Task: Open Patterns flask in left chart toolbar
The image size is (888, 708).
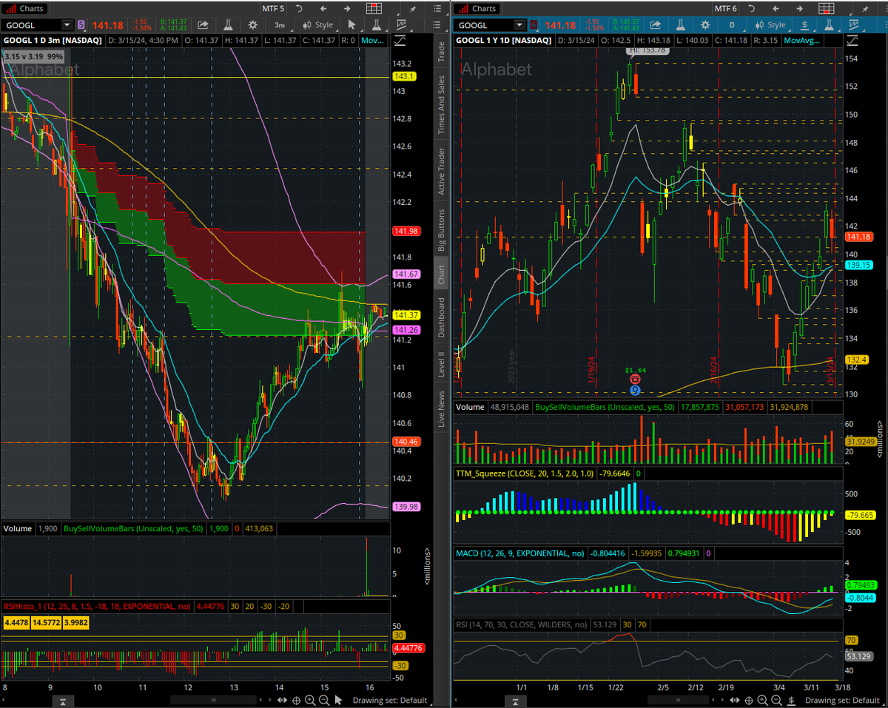Action: (x=377, y=25)
